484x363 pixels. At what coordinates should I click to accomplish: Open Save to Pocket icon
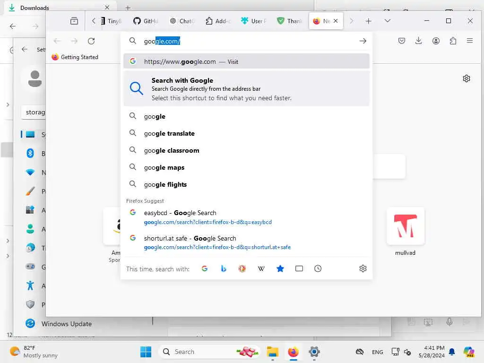pos(401,41)
